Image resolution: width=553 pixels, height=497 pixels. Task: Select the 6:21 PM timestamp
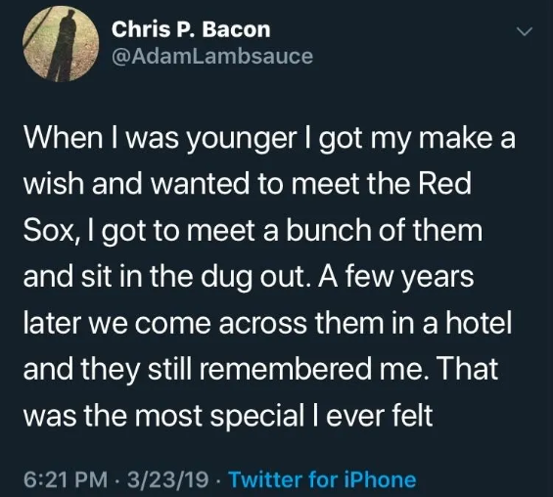66,479
